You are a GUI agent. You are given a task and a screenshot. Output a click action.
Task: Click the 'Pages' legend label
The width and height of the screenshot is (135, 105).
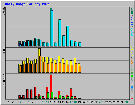click(132, 32)
